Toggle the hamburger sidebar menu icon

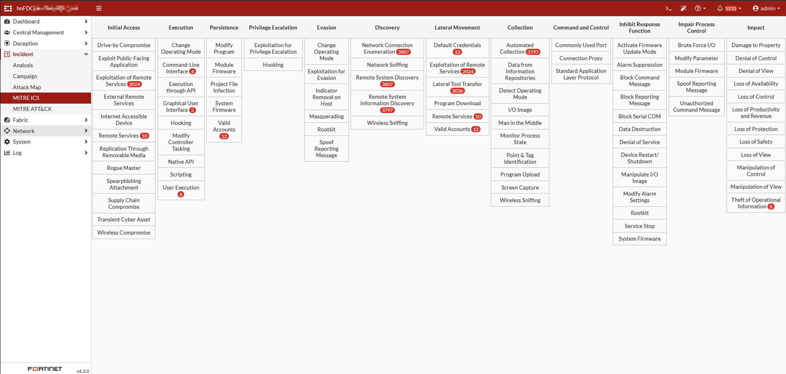[99, 8]
